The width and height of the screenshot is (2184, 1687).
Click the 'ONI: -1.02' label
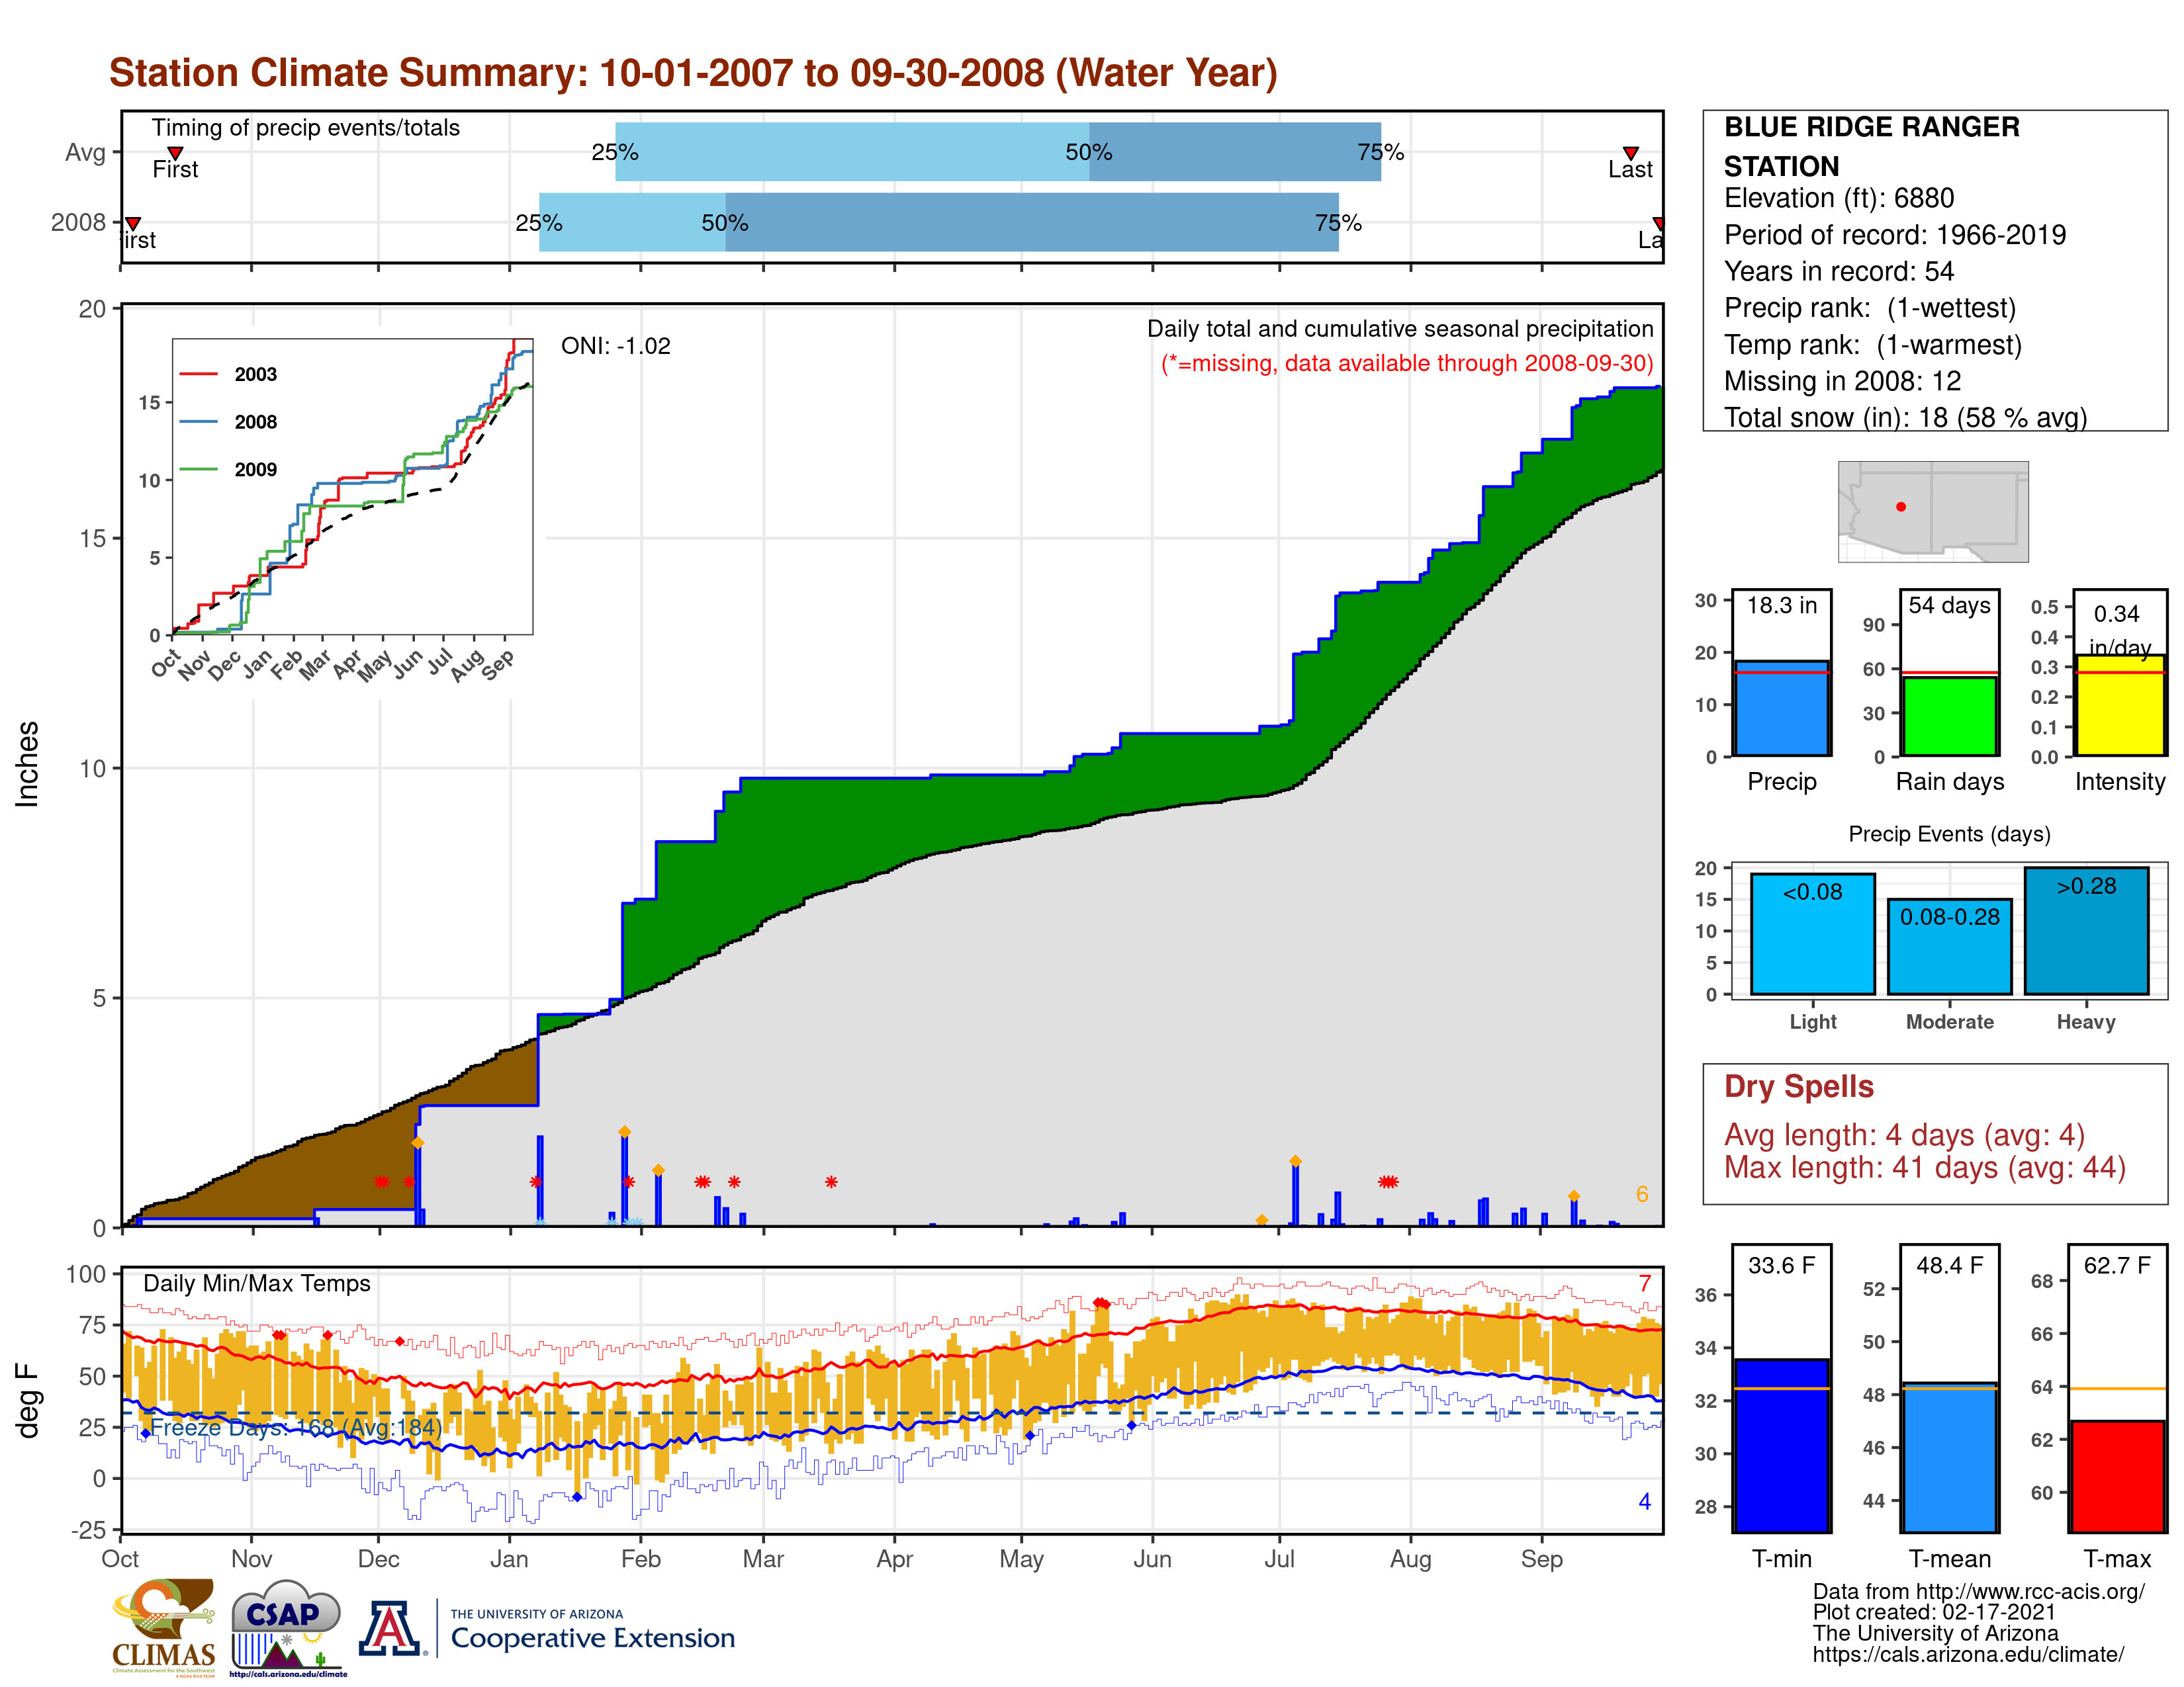pyautogui.click(x=616, y=346)
